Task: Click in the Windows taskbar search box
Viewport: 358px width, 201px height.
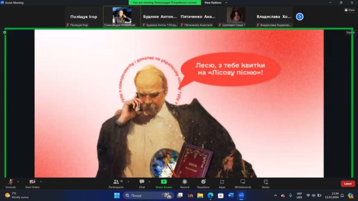Action: [148, 195]
